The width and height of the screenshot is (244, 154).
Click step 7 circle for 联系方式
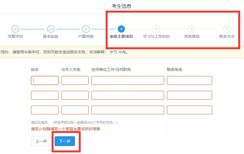227,29
